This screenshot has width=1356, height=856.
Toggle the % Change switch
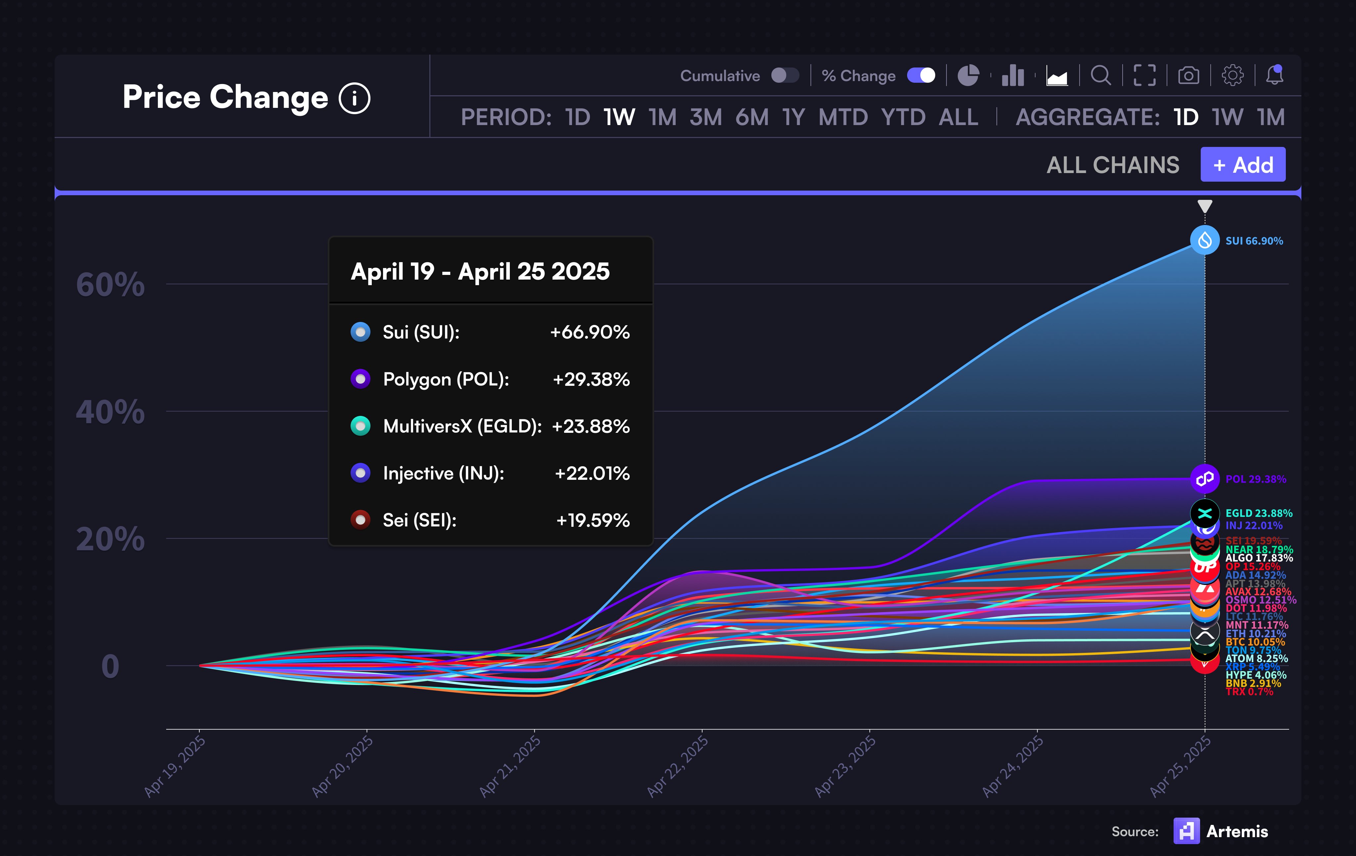pyautogui.click(x=921, y=75)
